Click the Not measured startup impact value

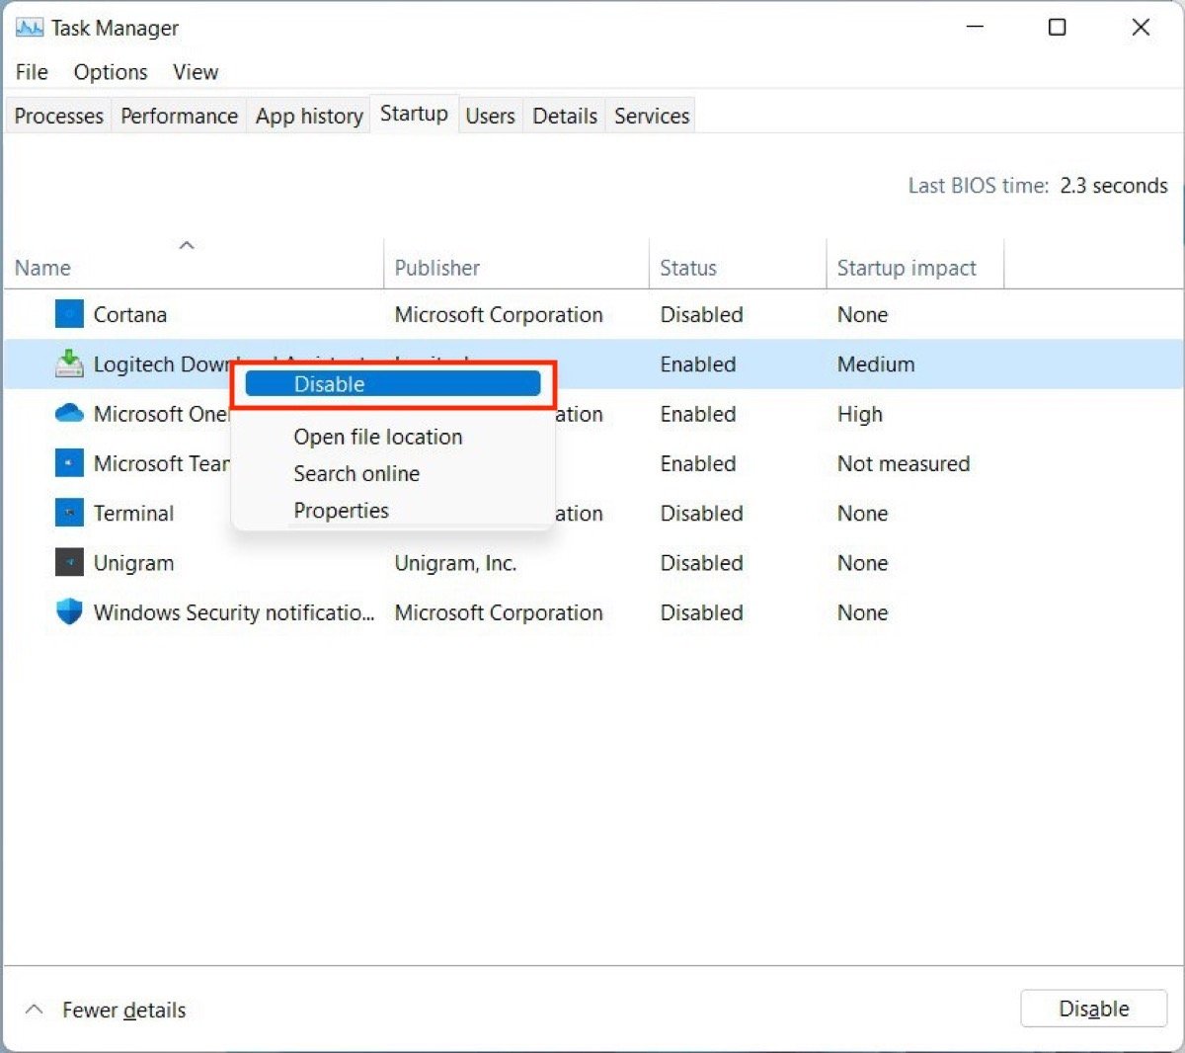tap(904, 463)
